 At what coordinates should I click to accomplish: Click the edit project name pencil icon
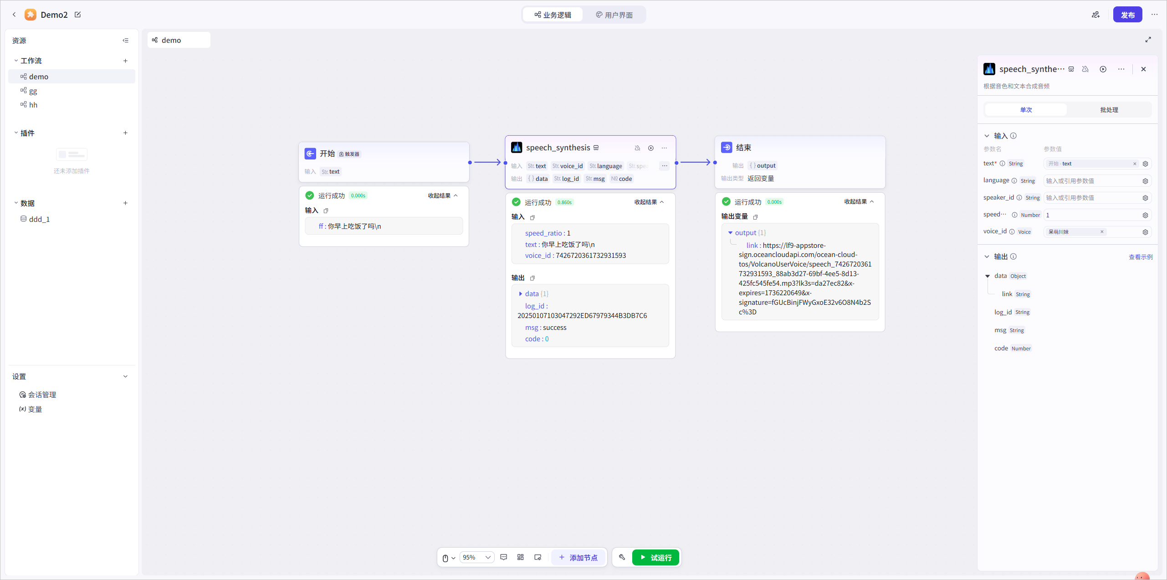tap(78, 15)
